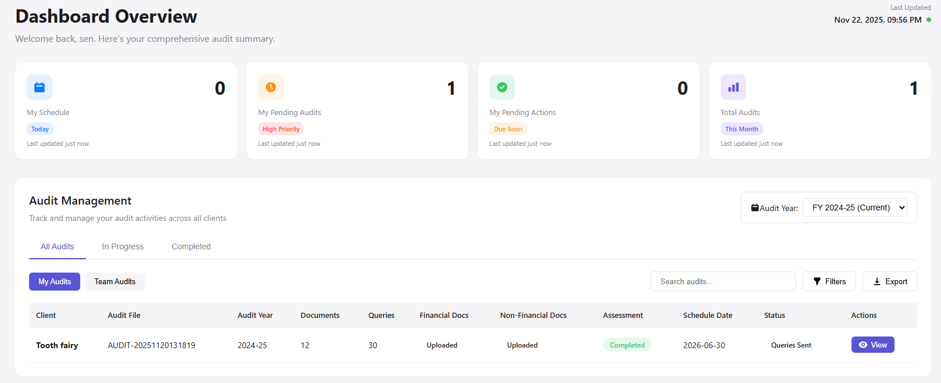The image size is (941, 383).
Task: Click the Completed assessment badge
Action: (627, 345)
